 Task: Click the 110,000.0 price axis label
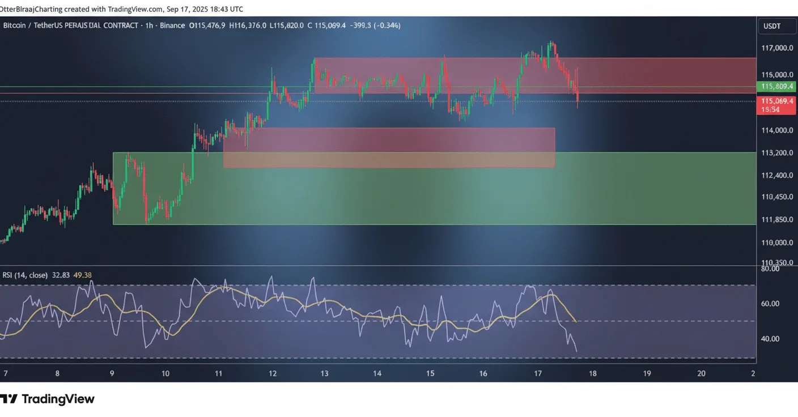776,242
